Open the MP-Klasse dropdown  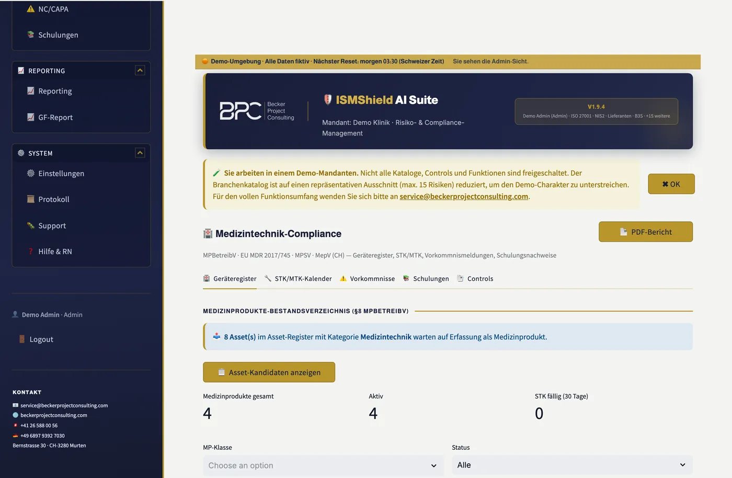point(323,465)
